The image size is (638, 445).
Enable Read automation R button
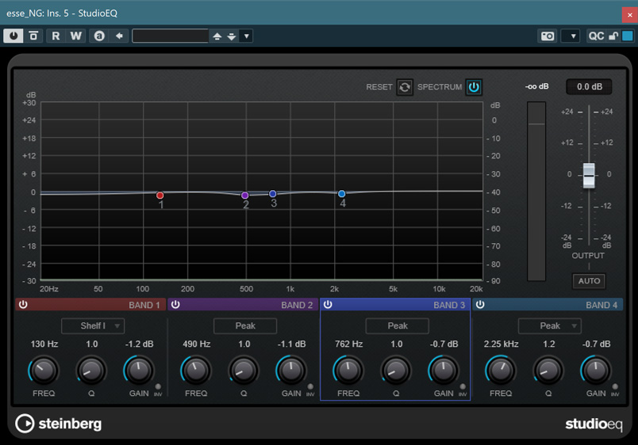point(56,36)
